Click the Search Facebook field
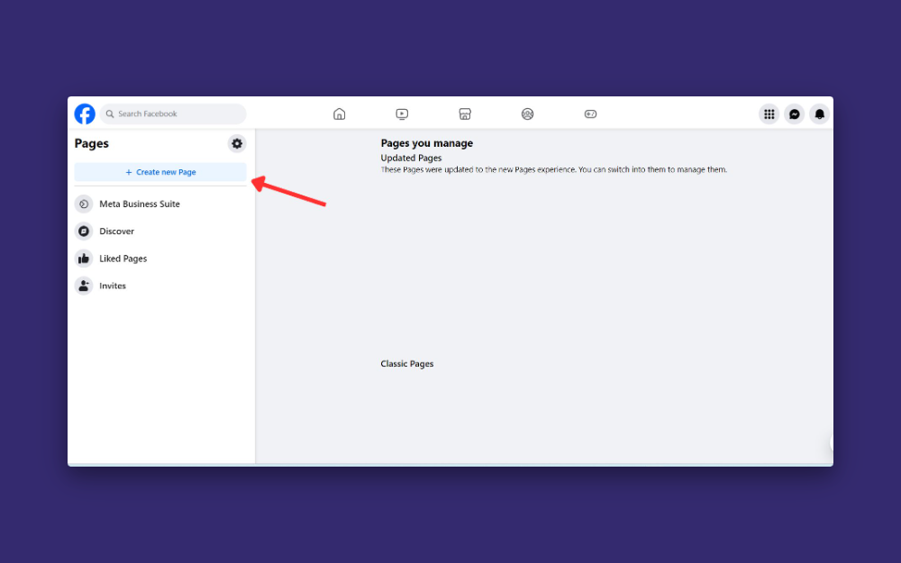The height and width of the screenshot is (563, 901). [x=171, y=114]
